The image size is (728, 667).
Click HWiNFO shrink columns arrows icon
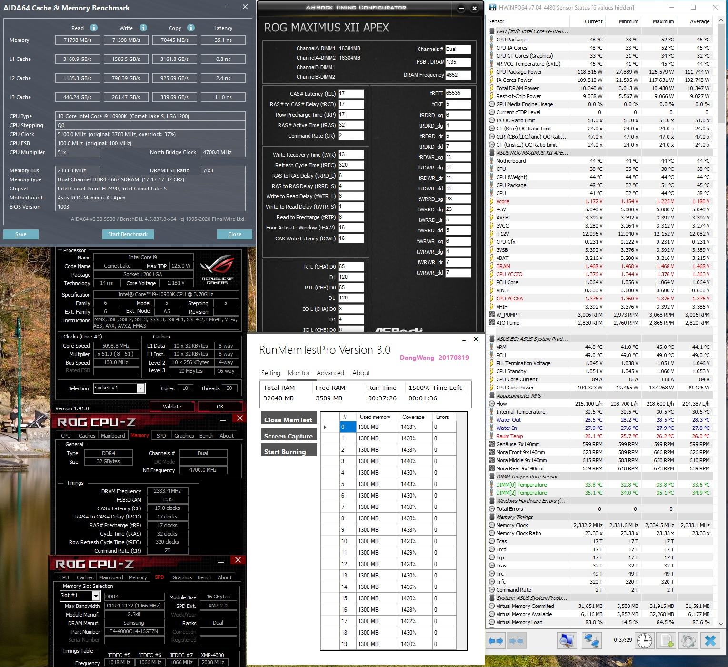516,641
